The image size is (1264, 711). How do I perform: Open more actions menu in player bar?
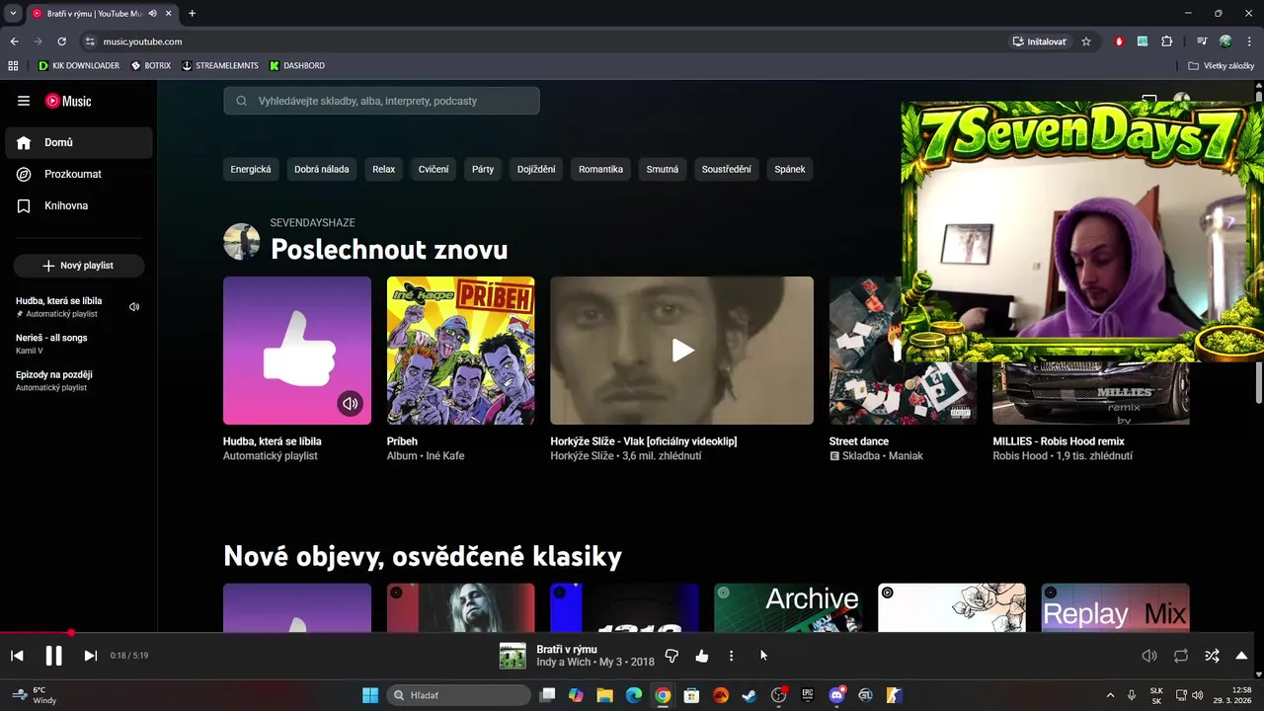tap(731, 656)
